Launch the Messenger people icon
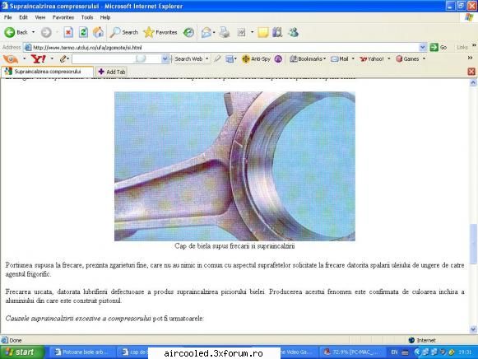The width and height of the screenshot is (478, 359). tap(293, 32)
